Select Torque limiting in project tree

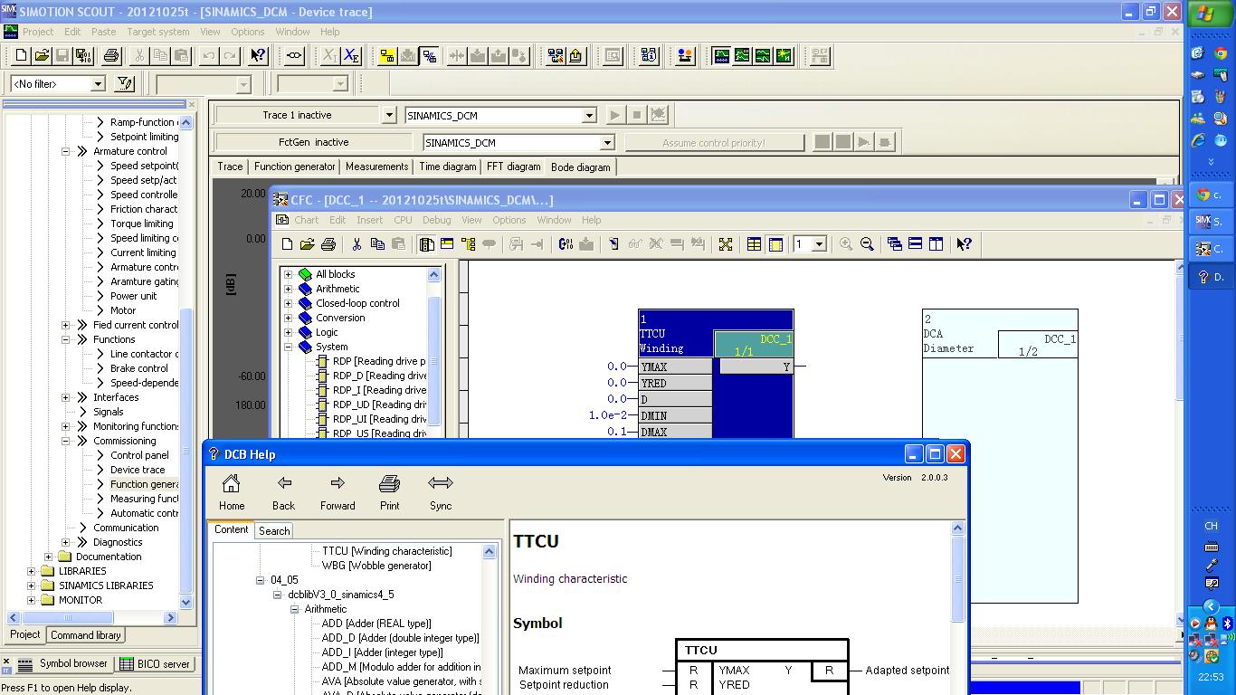pyautogui.click(x=141, y=224)
